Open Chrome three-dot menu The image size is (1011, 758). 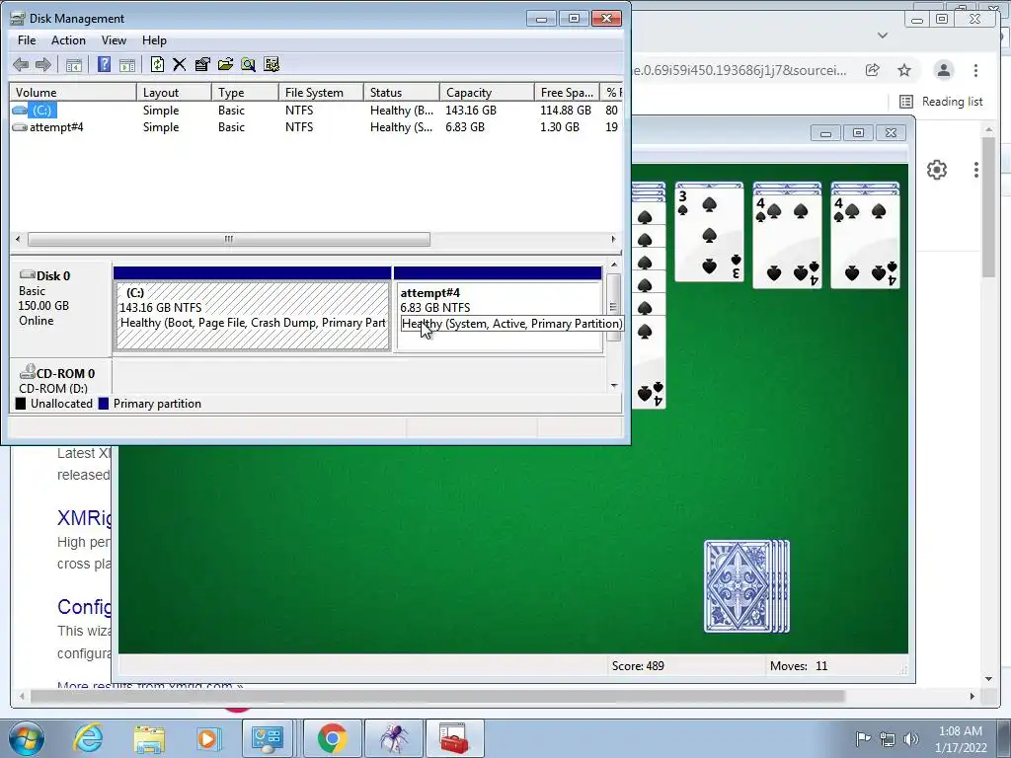[975, 70]
